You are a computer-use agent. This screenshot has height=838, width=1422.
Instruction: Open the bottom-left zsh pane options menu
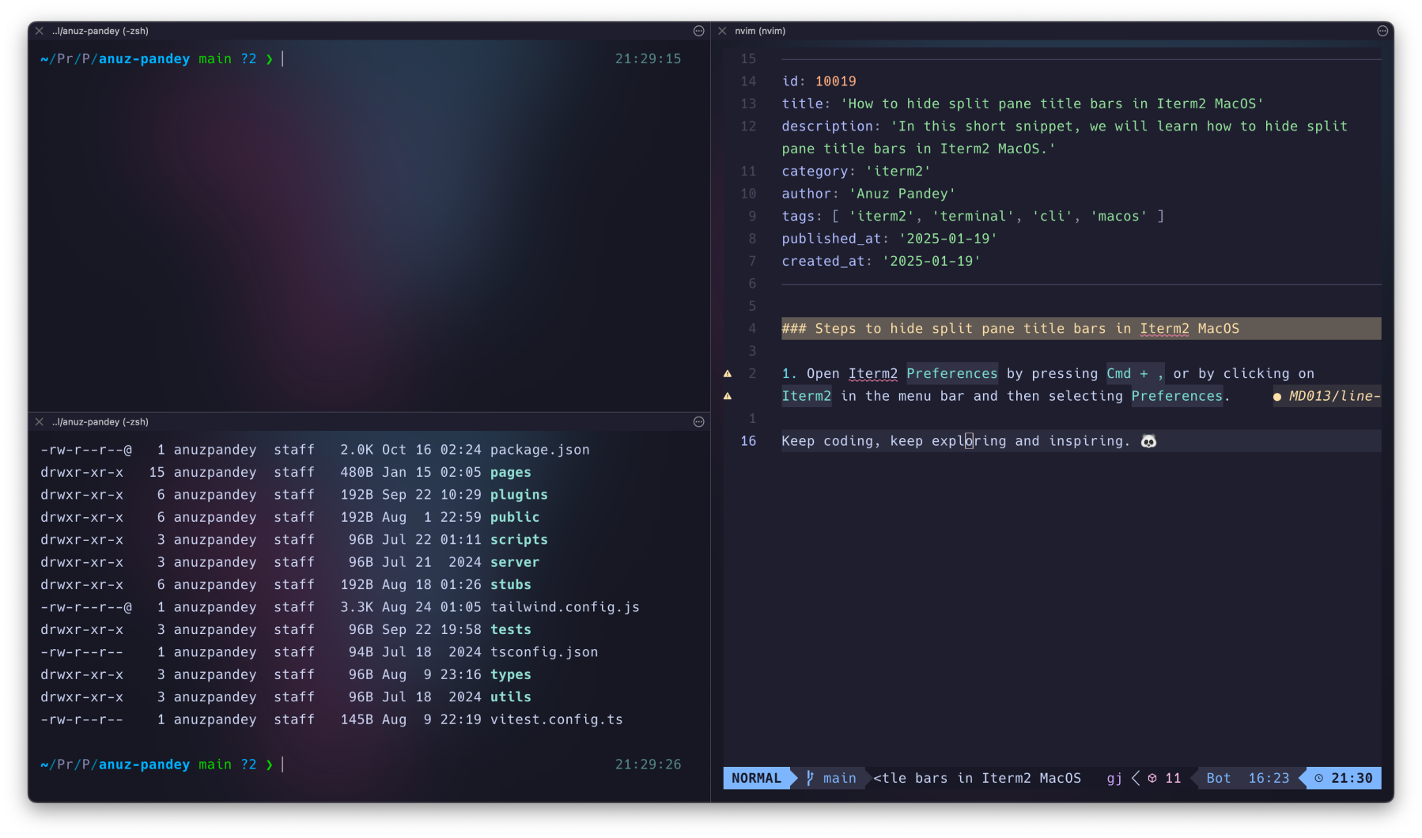(698, 422)
